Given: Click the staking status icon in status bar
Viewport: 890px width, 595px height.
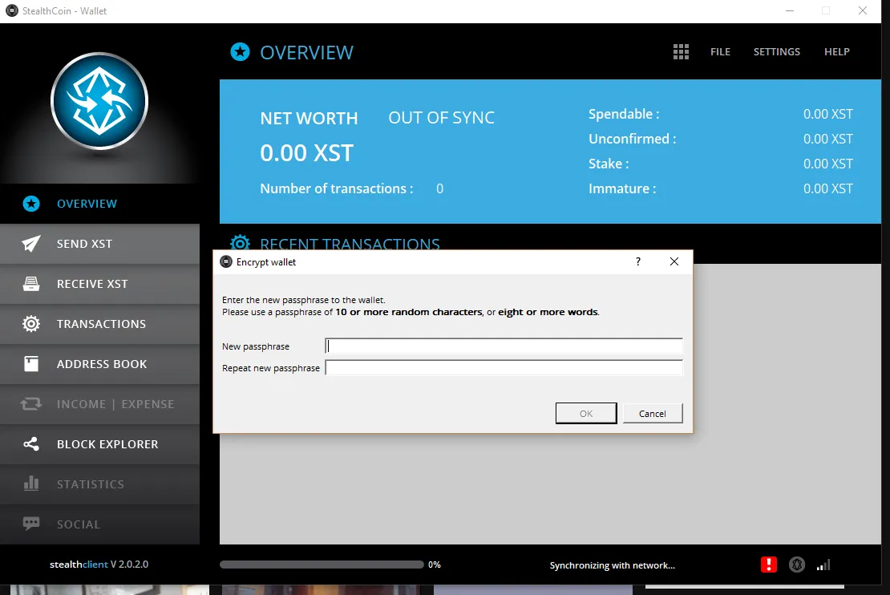Looking at the screenshot, I should (x=797, y=565).
